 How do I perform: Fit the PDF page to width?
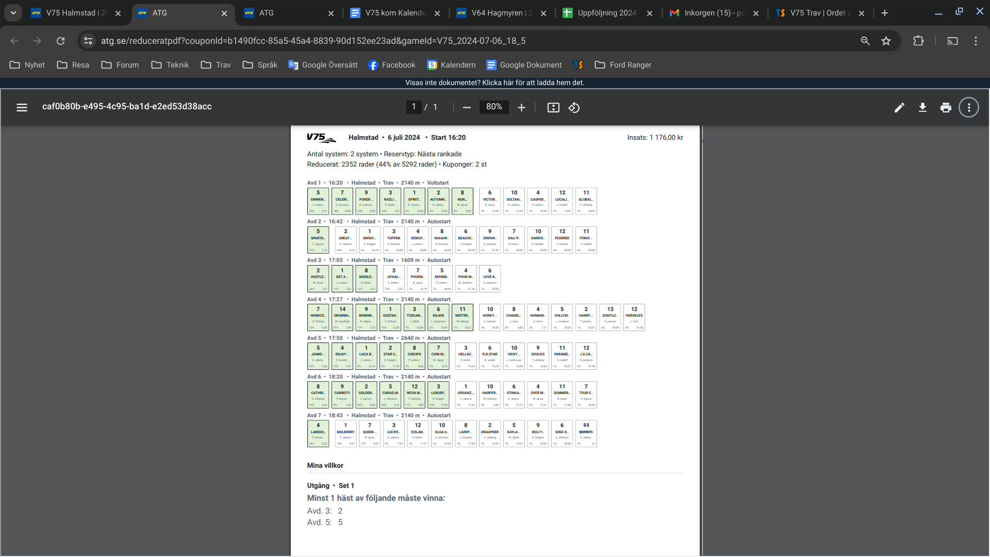553,107
